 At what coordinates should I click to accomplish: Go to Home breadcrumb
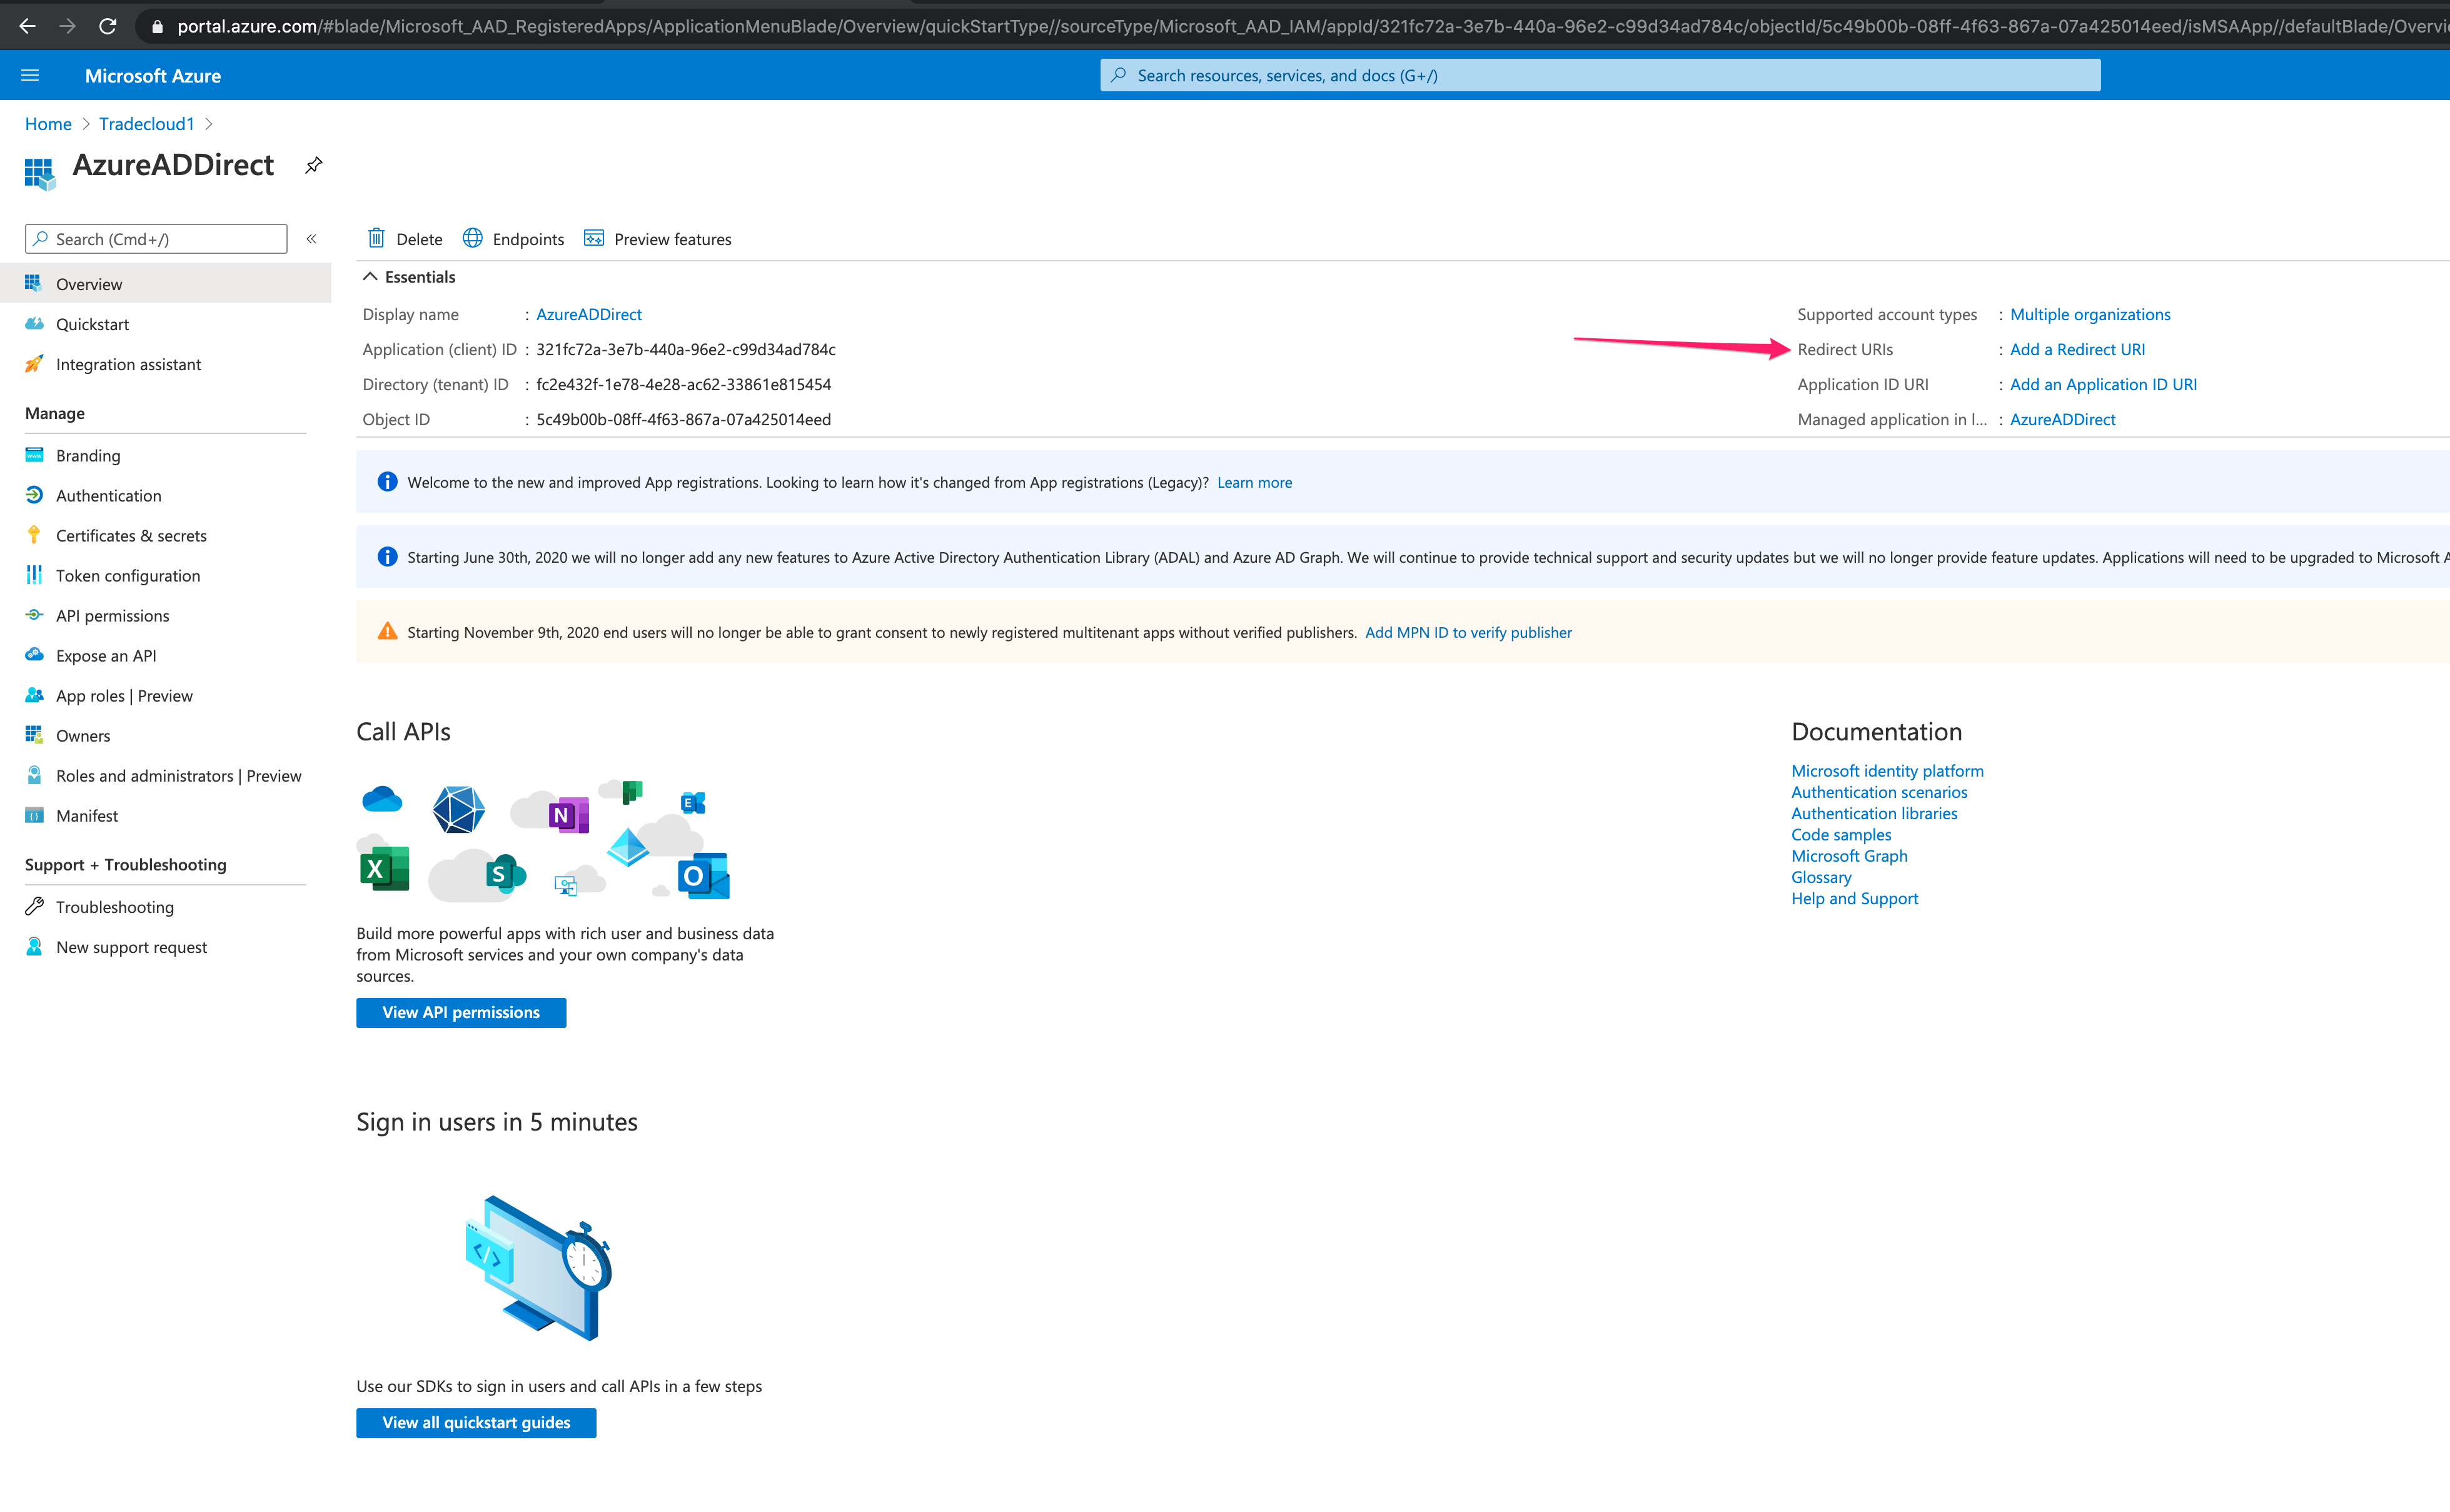(x=48, y=124)
